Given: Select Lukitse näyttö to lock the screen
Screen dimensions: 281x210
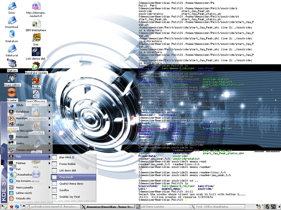Looking at the screenshot, I should pyautogui.click(x=29, y=193).
